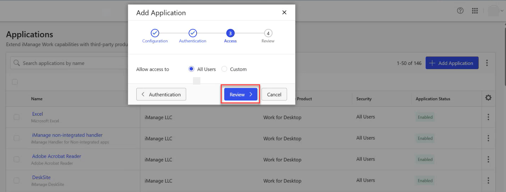Jump to the Review step 4
Screen dimensions: 506x192
[x=268, y=33]
